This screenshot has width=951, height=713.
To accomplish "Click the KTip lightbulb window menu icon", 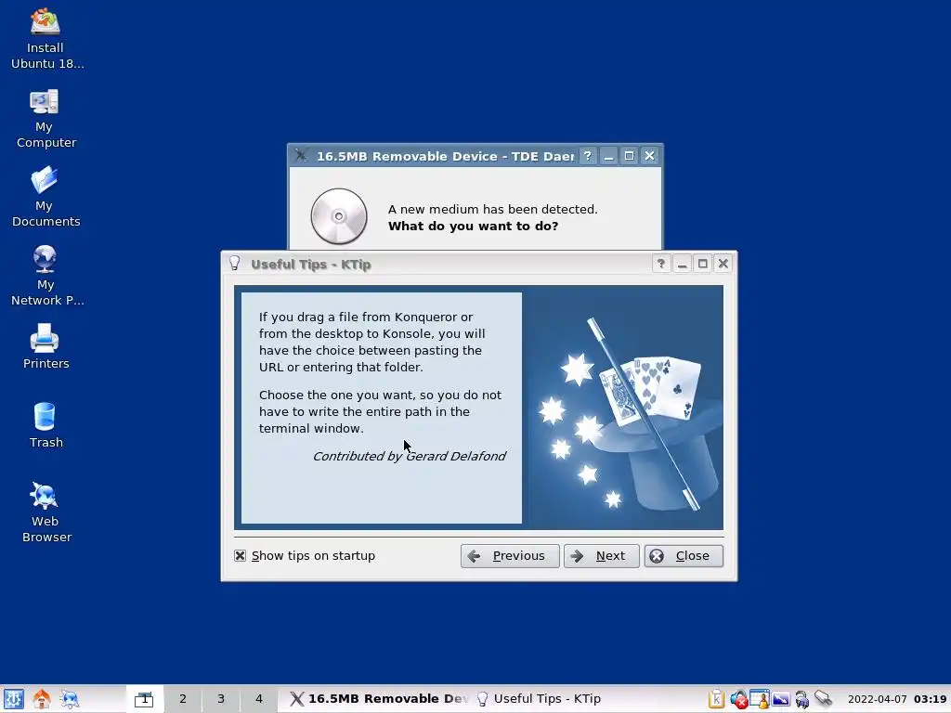I will click(235, 264).
